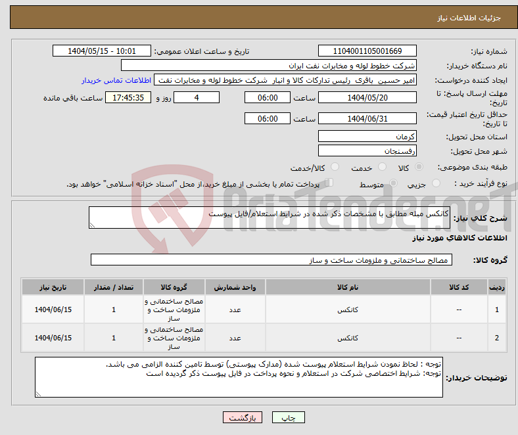Click the اطلاعات کالاهای مورد نیاز section heading
Screen dimensions: 518x435
(x=459, y=238)
